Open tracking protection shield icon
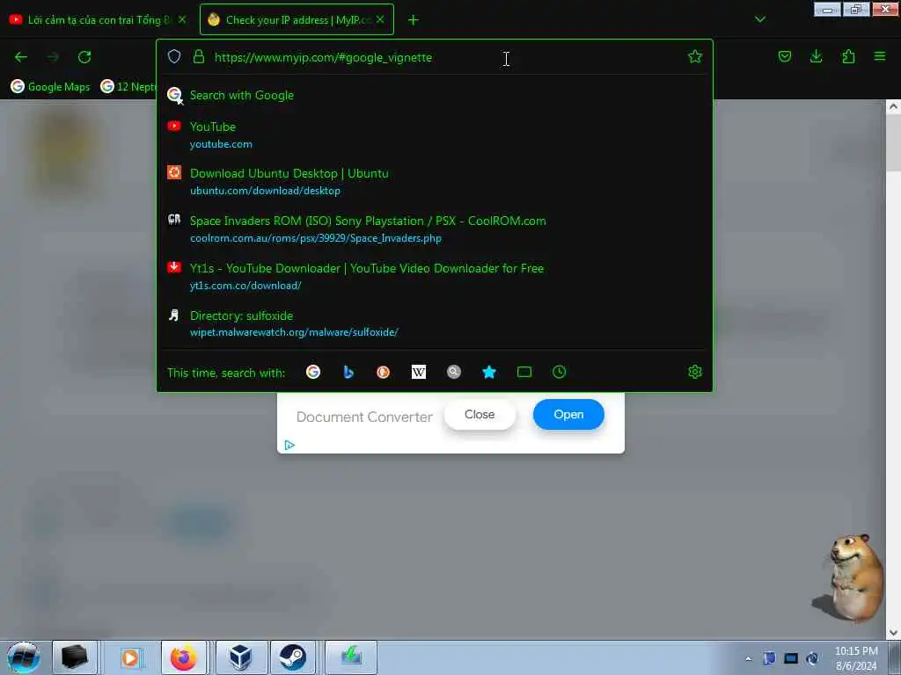 coord(174,56)
